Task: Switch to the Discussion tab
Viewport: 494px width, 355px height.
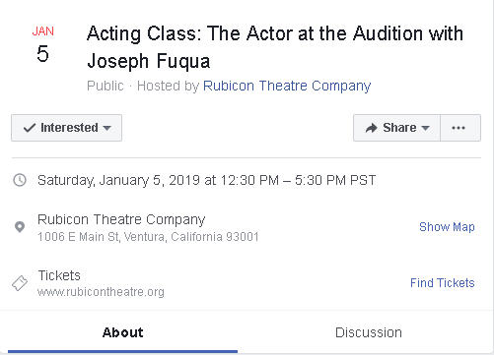Action: pos(369,332)
